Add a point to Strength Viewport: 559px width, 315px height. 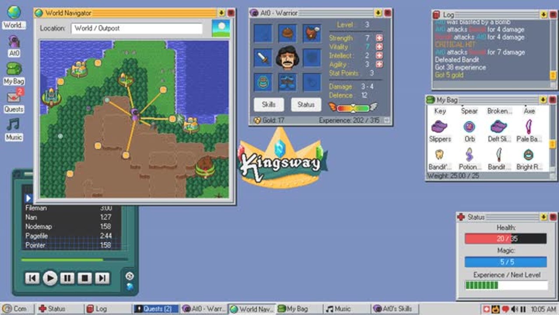tap(379, 38)
